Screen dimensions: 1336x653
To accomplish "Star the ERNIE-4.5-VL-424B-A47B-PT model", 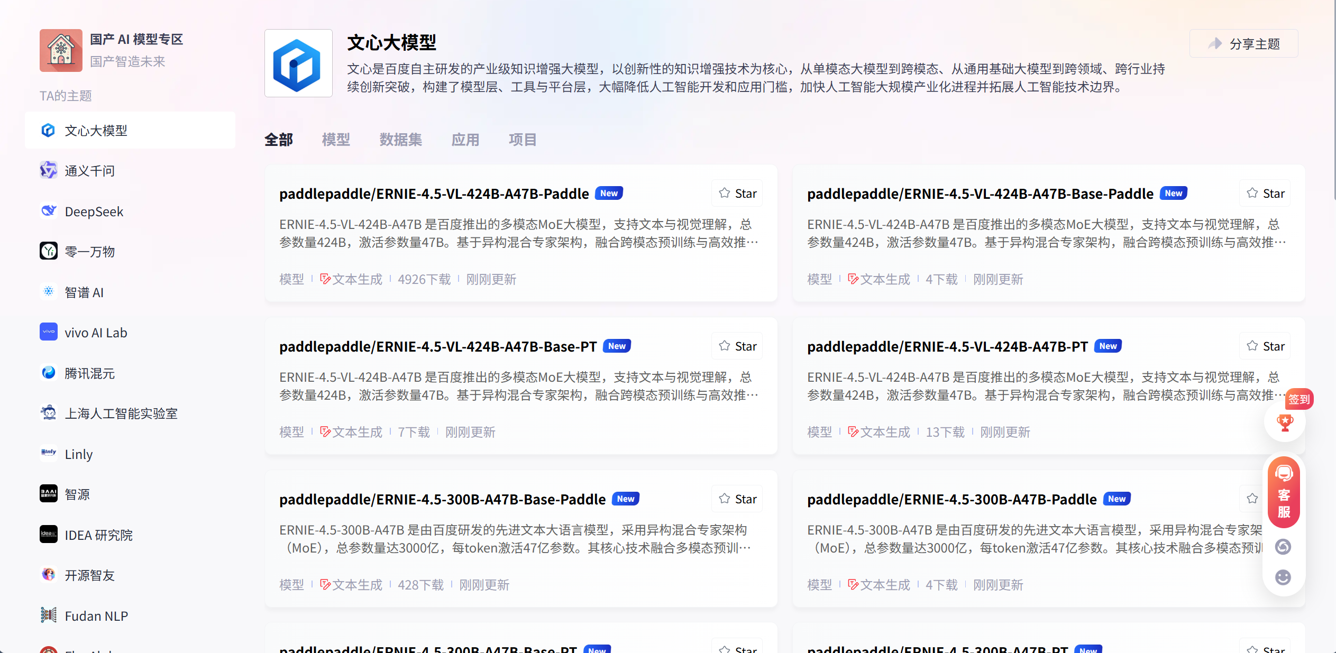I will pos(1265,346).
